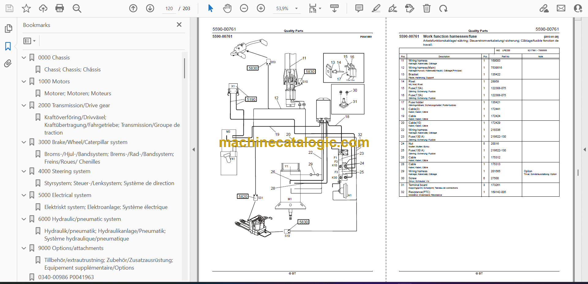Collapse the 6000 Hydraulic/pneumatic bookmark
This screenshot has width=588, height=284.
click(x=24, y=219)
